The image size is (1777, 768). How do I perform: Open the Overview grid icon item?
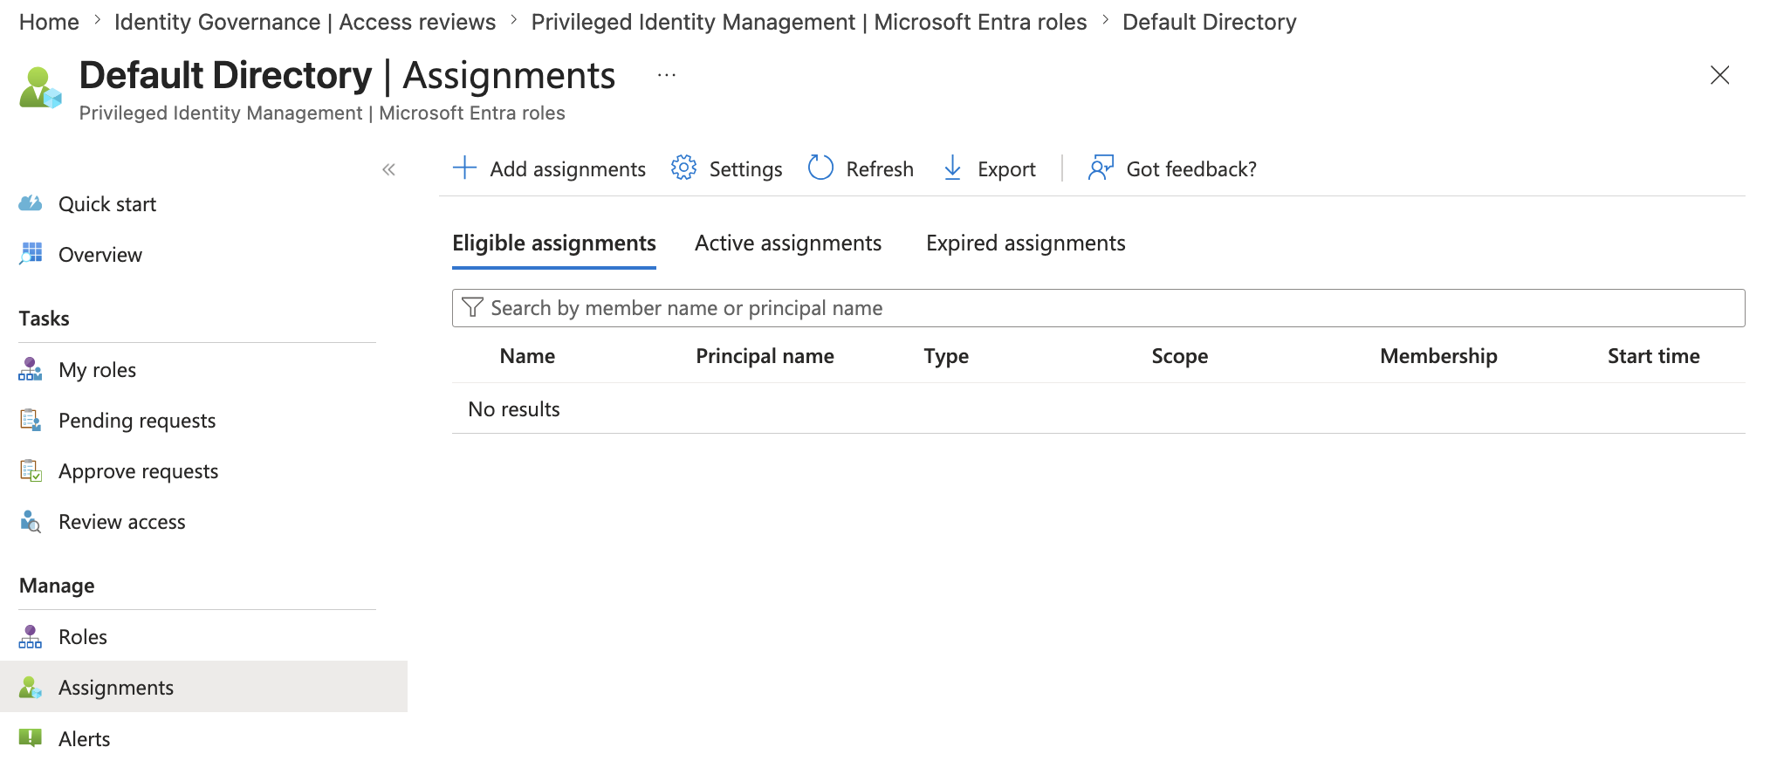click(x=31, y=254)
